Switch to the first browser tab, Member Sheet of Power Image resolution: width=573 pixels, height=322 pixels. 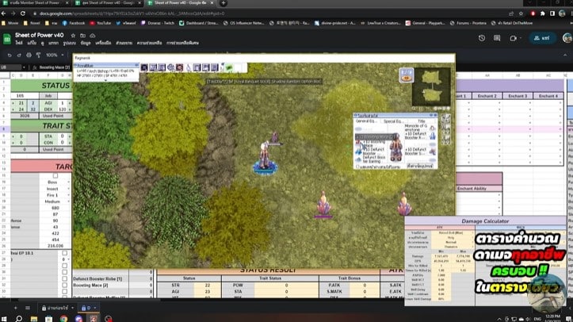point(35,3)
